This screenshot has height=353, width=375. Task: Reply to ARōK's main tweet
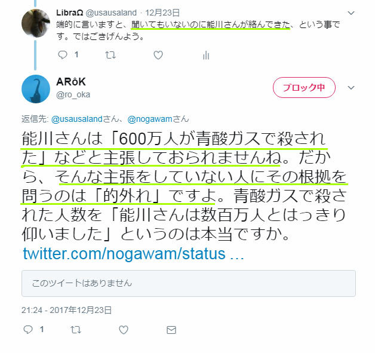coord(28,330)
